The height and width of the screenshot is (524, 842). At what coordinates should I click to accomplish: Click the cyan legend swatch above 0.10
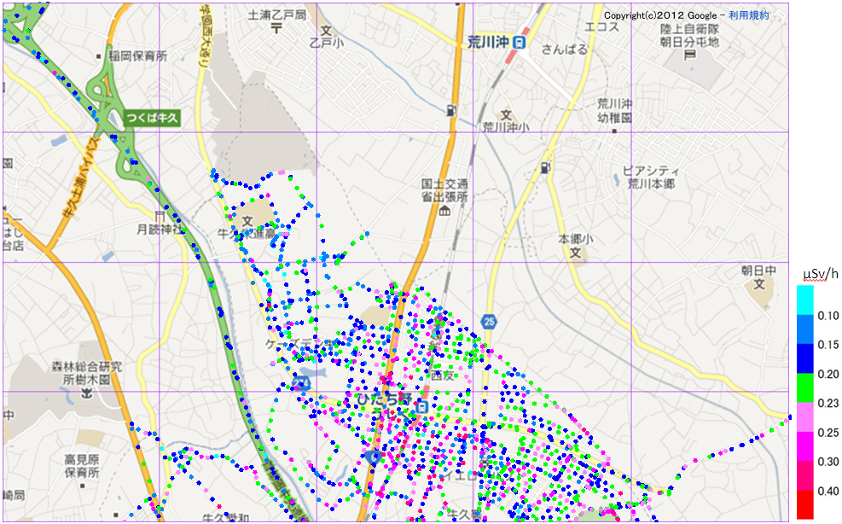tap(805, 300)
